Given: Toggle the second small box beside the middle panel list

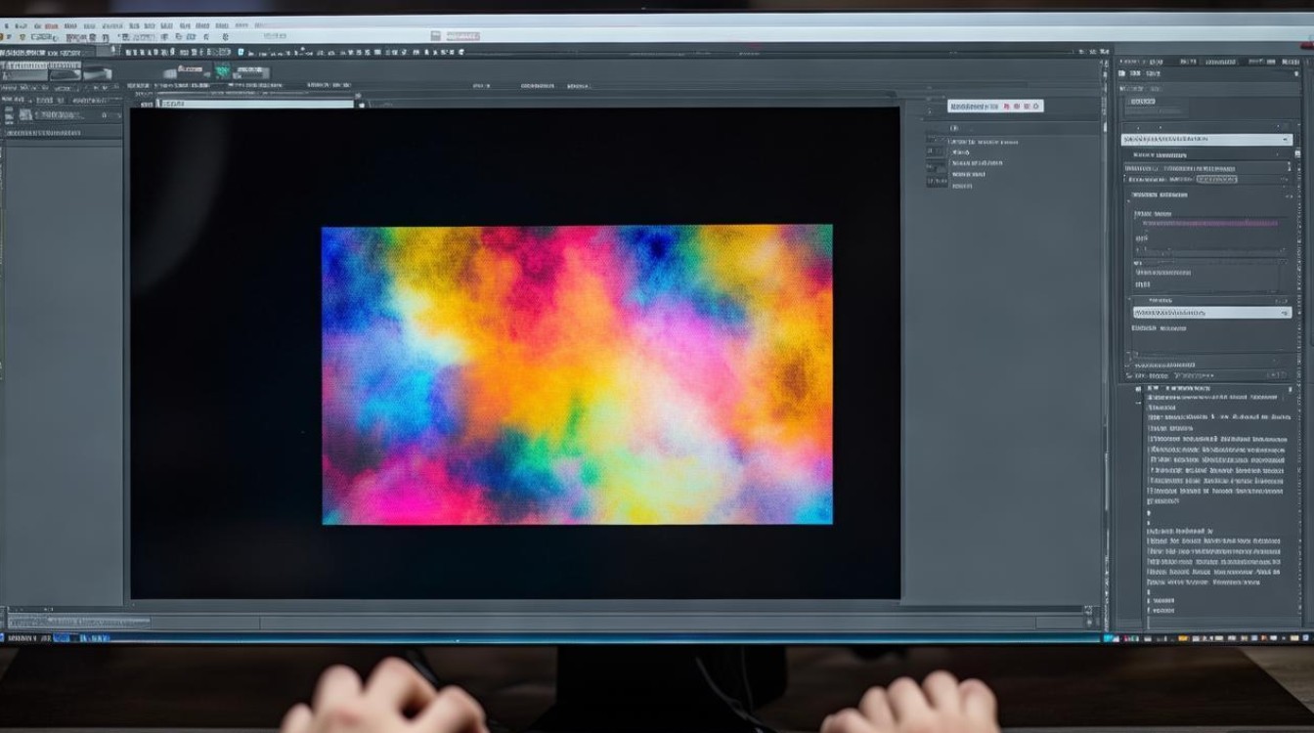Looking at the screenshot, I should (937, 153).
